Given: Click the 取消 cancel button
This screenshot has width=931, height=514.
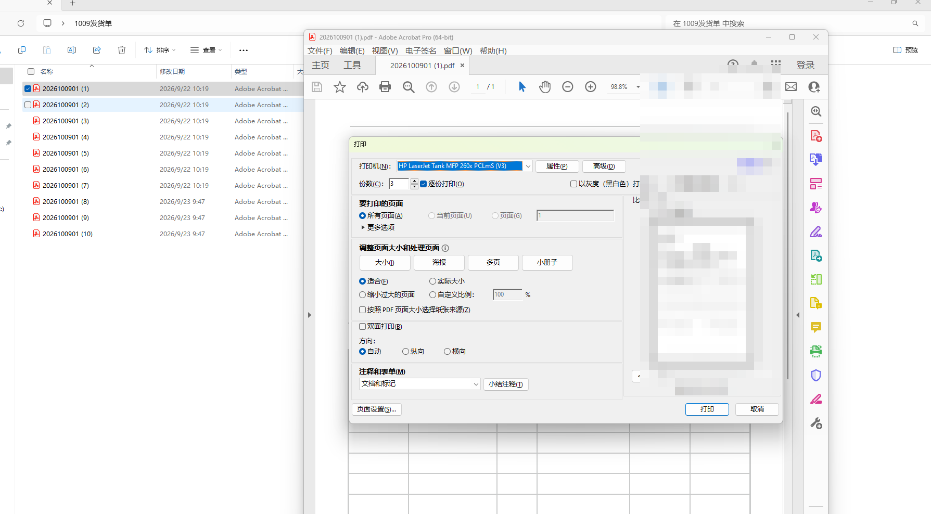Looking at the screenshot, I should pos(757,409).
